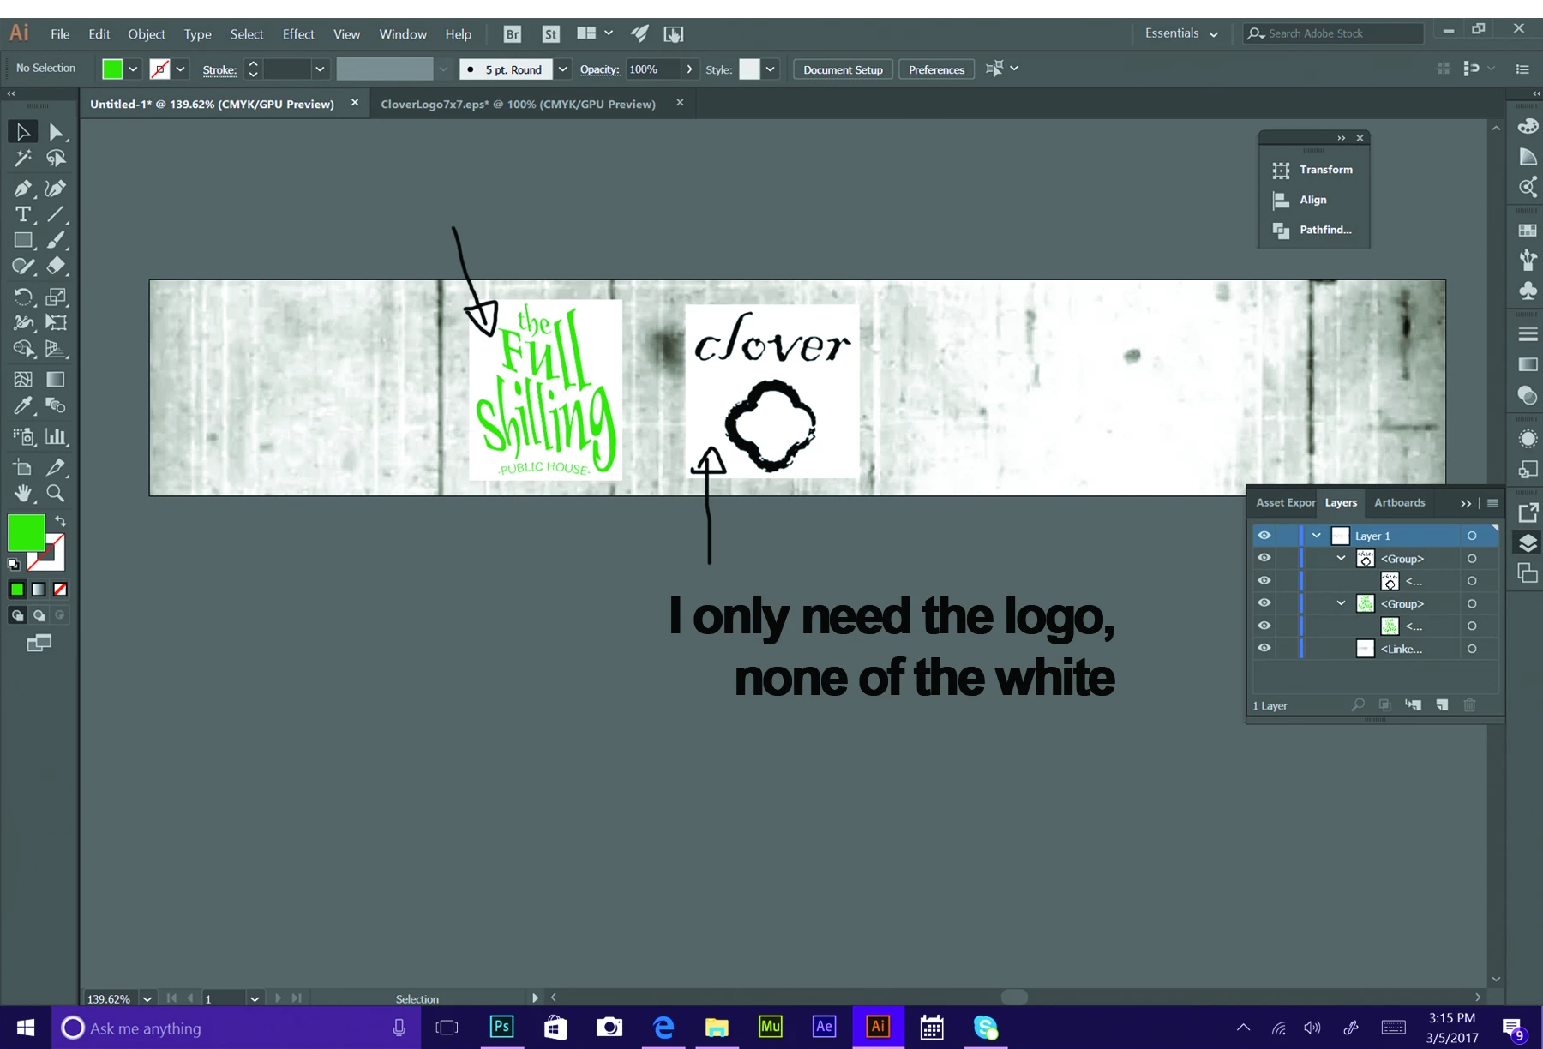Click the Stroke label link
Image resolution: width=1543 pixels, height=1049 pixels.
(x=219, y=70)
